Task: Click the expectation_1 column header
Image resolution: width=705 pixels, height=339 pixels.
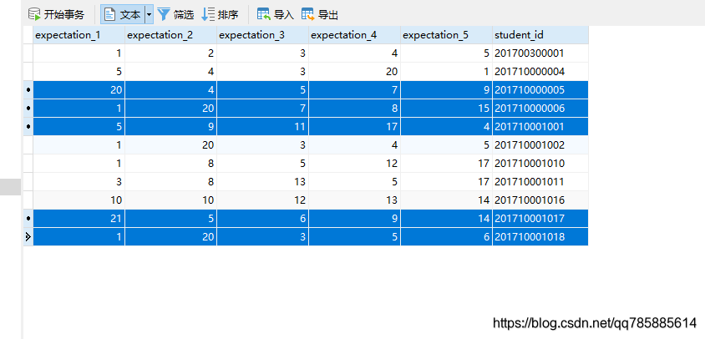Action: pyautogui.click(x=79, y=35)
